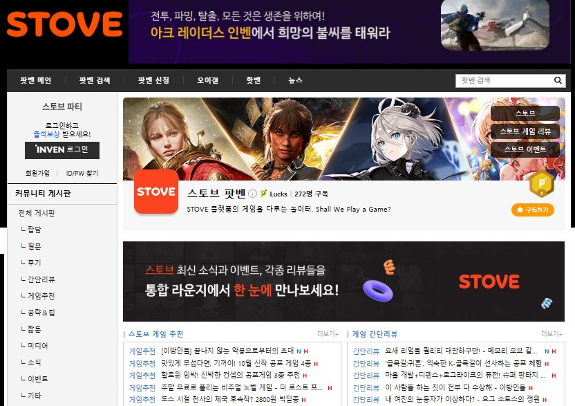575x406 pixels.
Task: Select 스토브 이벤트 banner button
Action: [525, 149]
